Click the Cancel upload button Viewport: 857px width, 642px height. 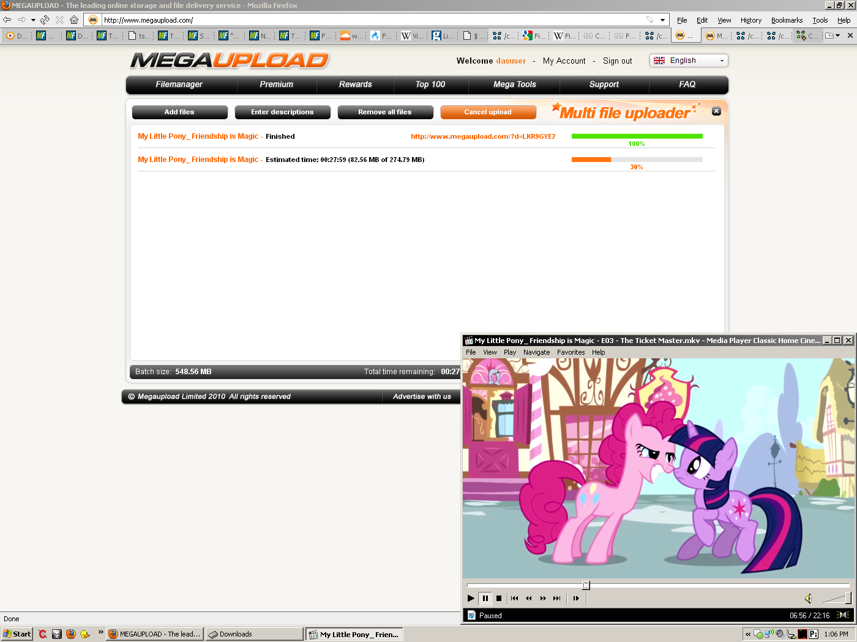point(488,113)
